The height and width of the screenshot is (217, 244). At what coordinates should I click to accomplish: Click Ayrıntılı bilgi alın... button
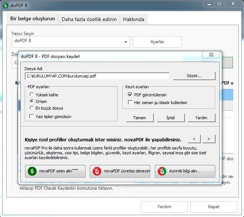click(x=185, y=171)
